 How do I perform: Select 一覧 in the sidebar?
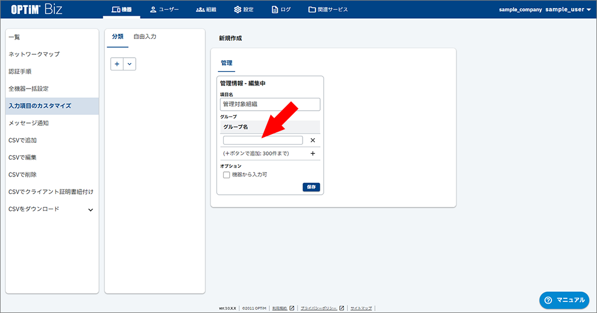coord(52,37)
